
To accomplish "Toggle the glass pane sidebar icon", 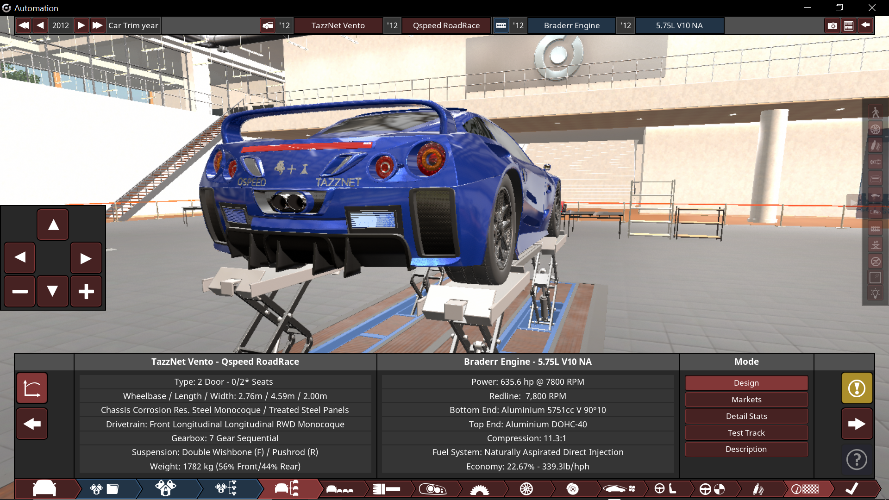I will tap(875, 278).
